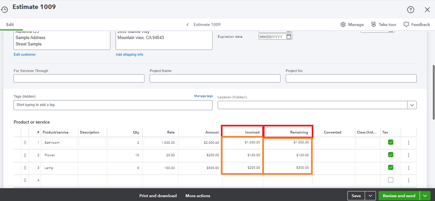
Task: Toggle the Tax checkbox for Flower row
Action: click(x=391, y=155)
